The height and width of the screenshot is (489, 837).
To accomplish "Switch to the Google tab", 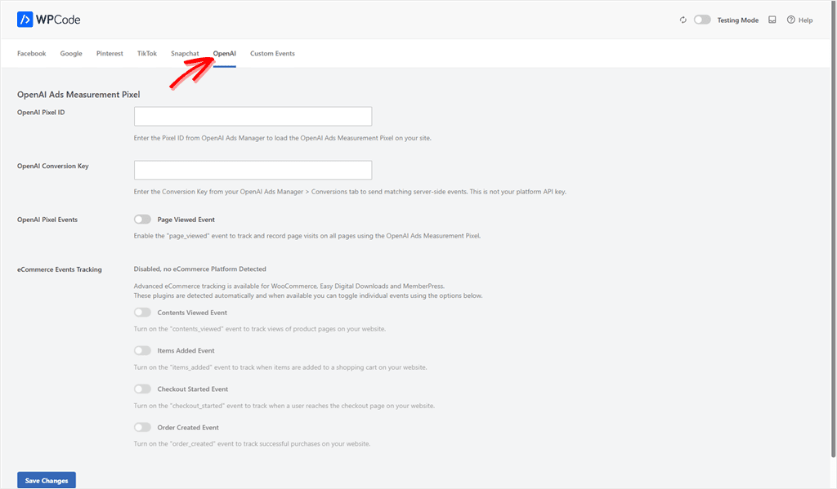I will coord(71,53).
